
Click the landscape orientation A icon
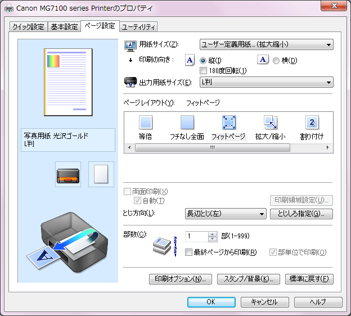pyautogui.click(x=263, y=60)
